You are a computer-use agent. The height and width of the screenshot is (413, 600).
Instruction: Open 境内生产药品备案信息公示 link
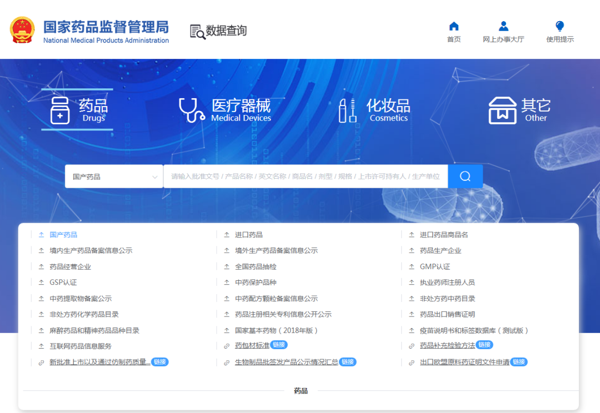coord(91,250)
